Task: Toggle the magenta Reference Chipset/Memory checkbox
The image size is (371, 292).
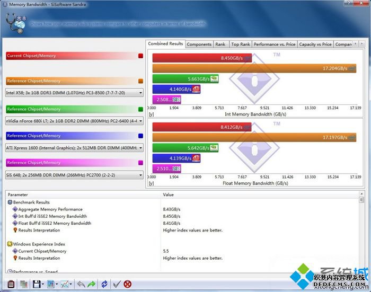Action: (140, 163)
